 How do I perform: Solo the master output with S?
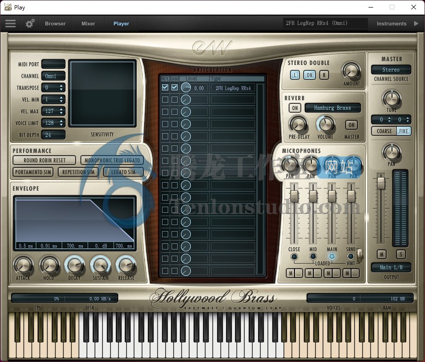pos(400,255)
